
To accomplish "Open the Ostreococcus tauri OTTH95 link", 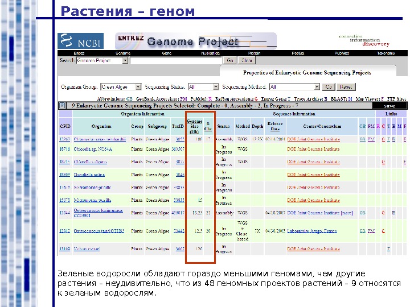I will [99, 231].
